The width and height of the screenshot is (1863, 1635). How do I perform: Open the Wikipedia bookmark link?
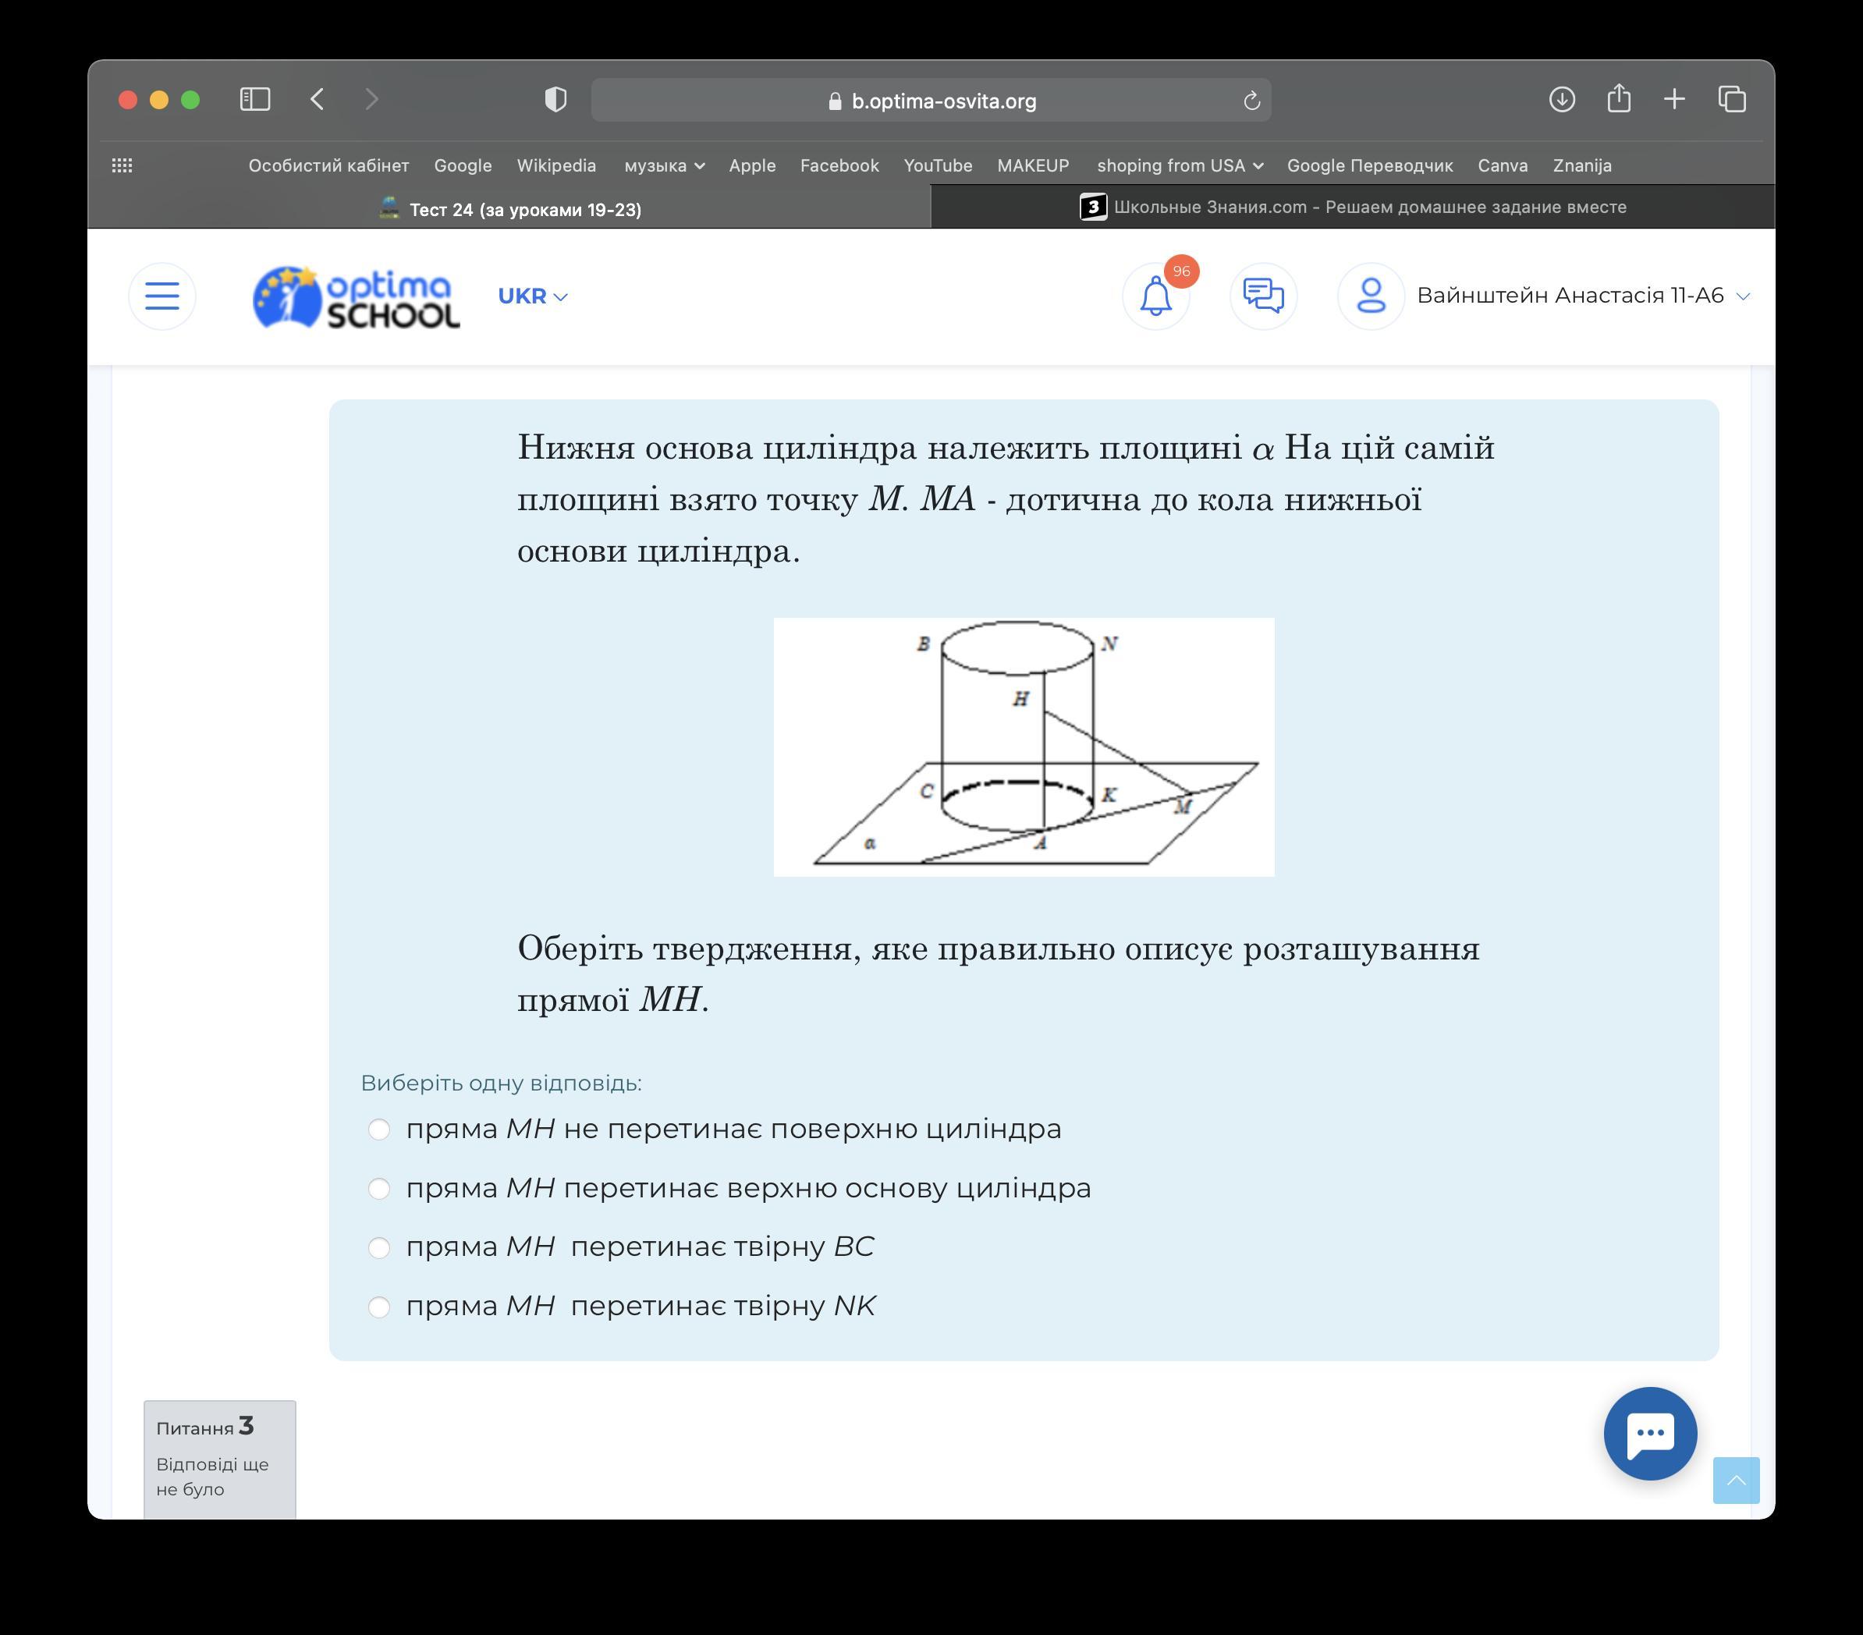point(556,166)
